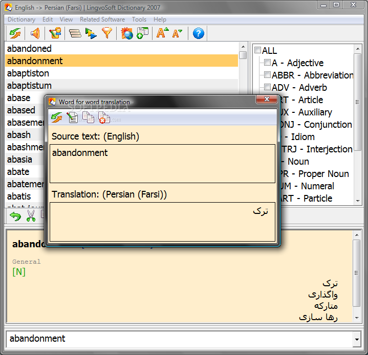Click the switch translation direction toolbar icon
368x355 pixels.
(x=15, y=33)
